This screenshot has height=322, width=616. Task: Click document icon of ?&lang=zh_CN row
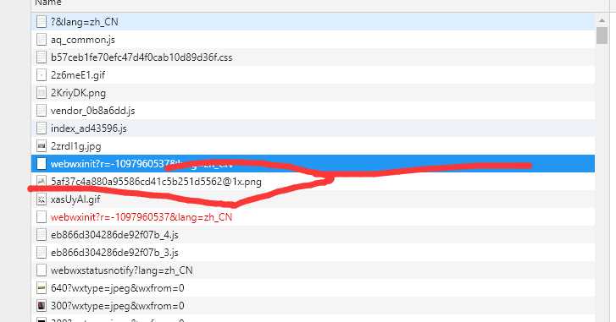pos(42,21)
